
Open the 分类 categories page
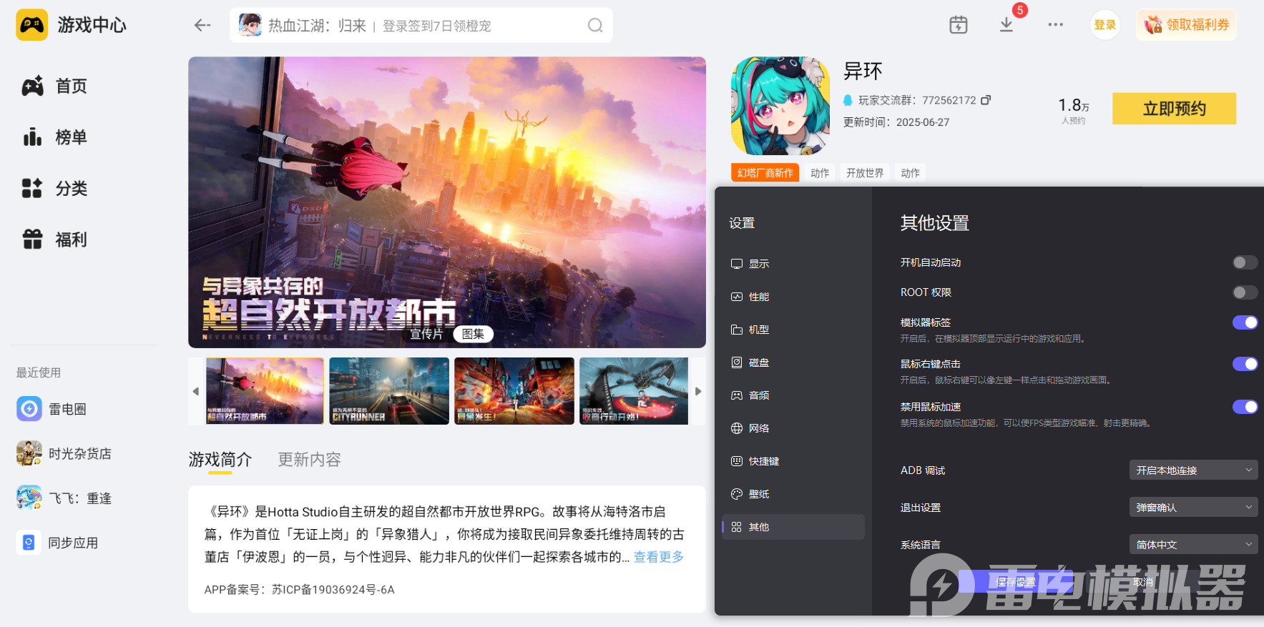click(54, 189)
